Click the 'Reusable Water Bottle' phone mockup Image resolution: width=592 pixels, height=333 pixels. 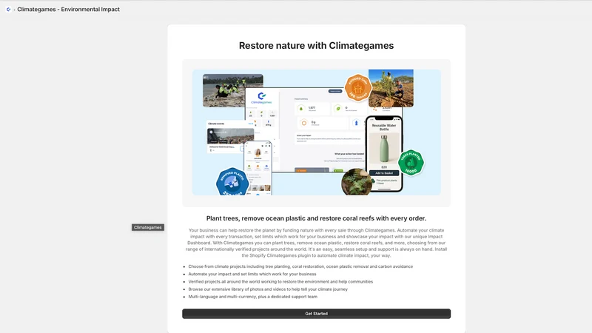click(x=384, y=154)
